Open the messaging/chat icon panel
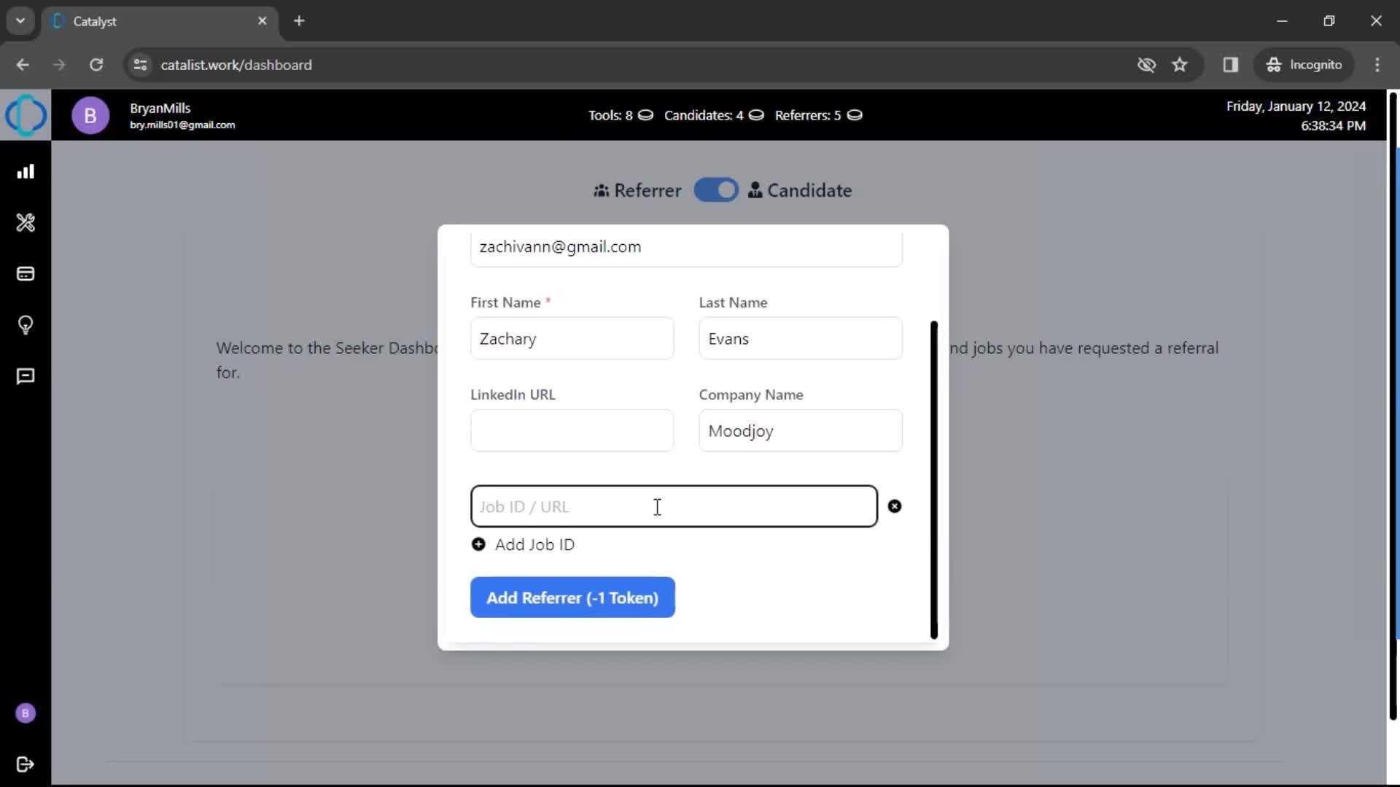Screen dimensions: 1400x787 click(x=26, y=376)
